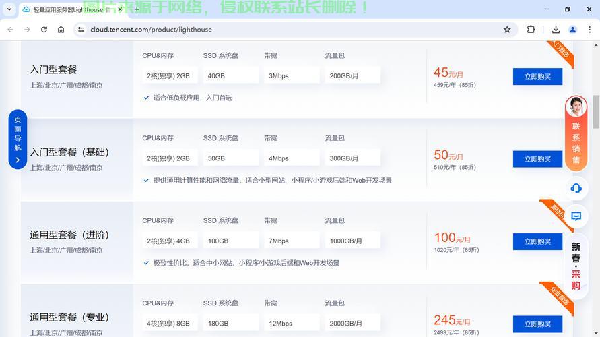Click the 联系销售 contact sales widget

(x=576, y=133)
